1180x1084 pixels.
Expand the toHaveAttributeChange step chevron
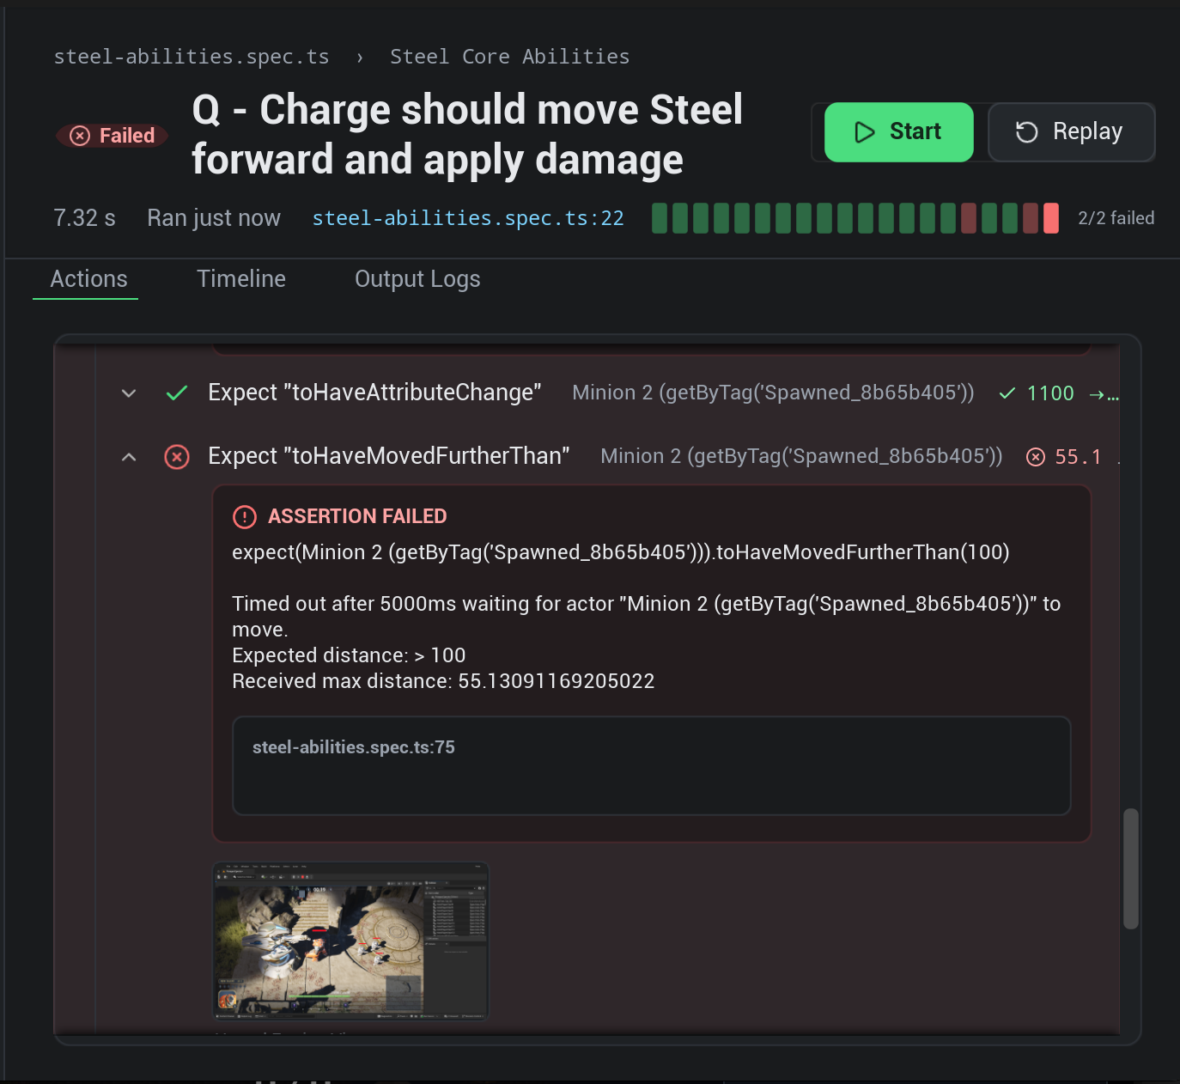tap(129, 393)
